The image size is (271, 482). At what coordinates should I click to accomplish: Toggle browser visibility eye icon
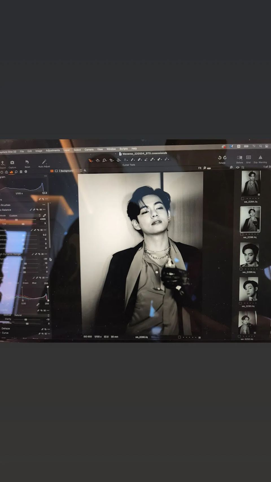[x=238, y=167]
